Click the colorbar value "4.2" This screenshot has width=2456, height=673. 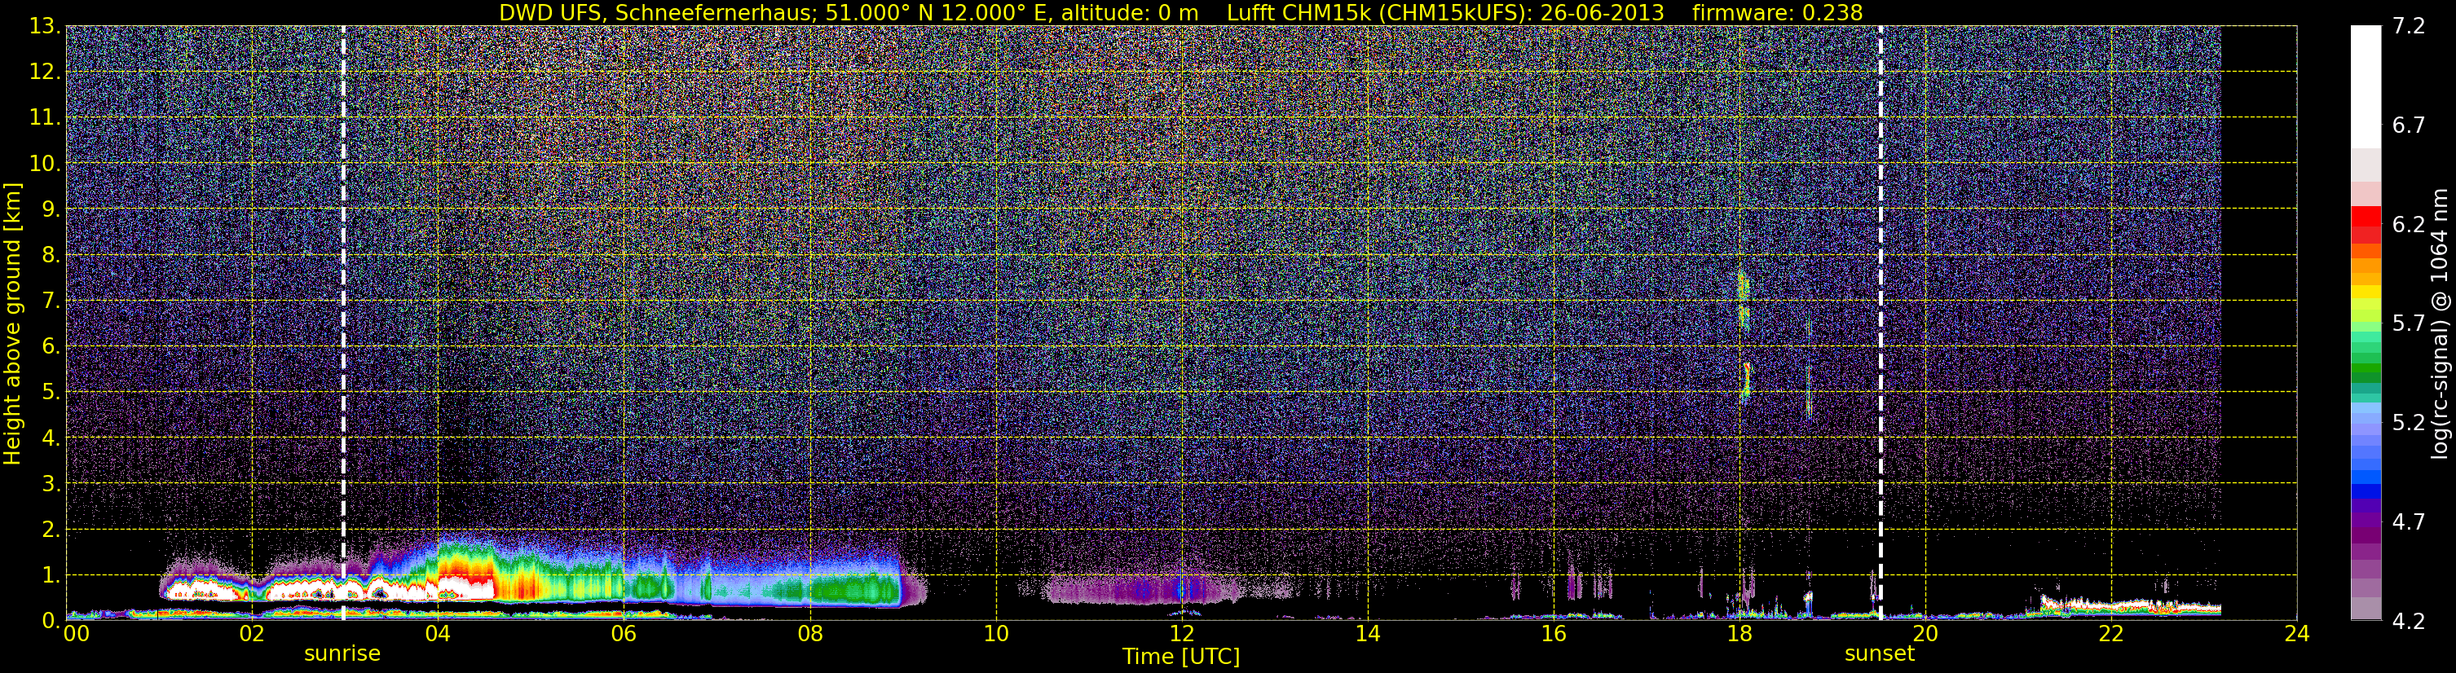pyautogui.click(x=2409, y=621)
